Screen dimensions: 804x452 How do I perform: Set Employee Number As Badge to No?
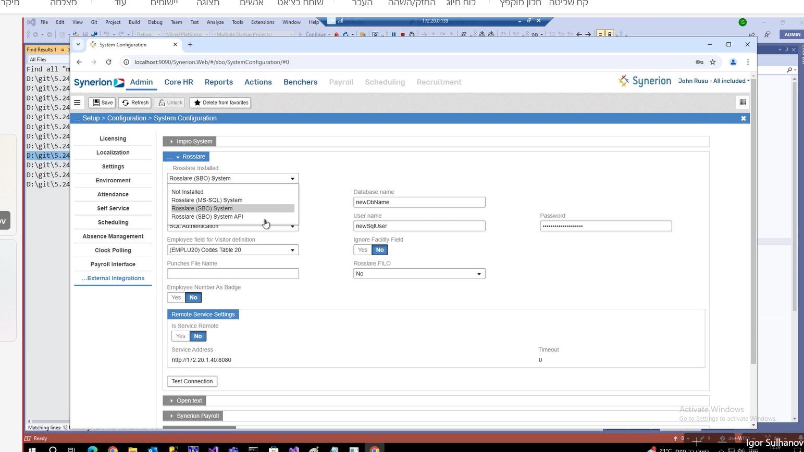193,298
